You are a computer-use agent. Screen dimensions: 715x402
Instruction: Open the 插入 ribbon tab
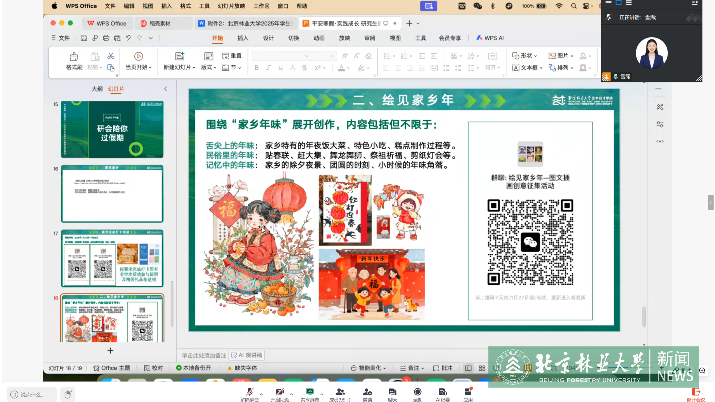[243, 38]
